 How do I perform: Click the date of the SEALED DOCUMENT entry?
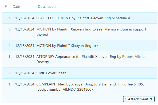[x=25, y=18]
